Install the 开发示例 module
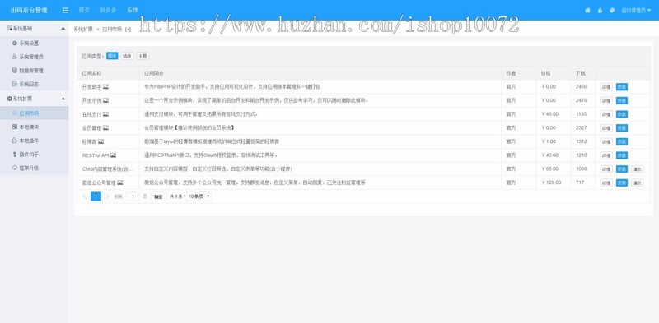Image resolution: width=659 pixels, height=323 pixels. [622, 100]
